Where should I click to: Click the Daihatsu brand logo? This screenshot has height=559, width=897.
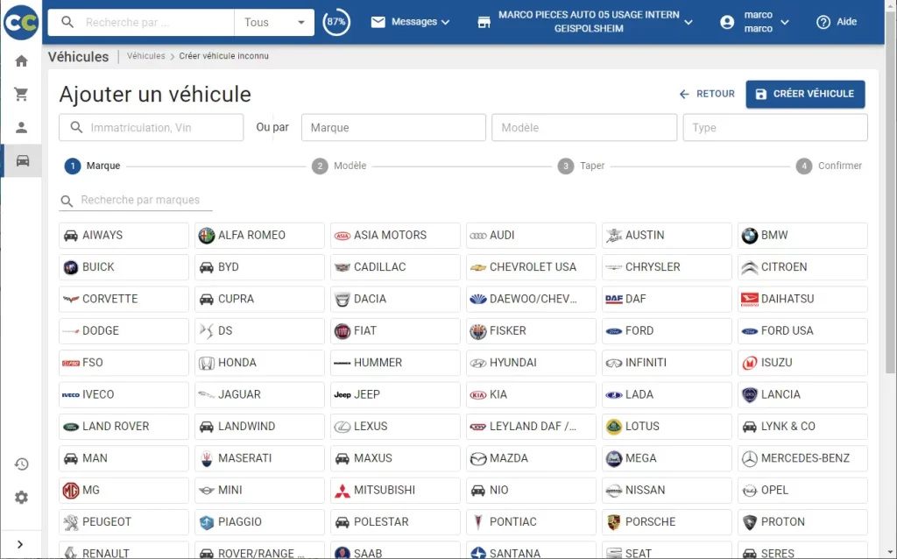tap(750, 300)
